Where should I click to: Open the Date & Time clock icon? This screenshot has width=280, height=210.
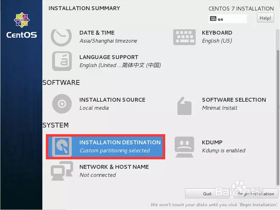point(61,36)
